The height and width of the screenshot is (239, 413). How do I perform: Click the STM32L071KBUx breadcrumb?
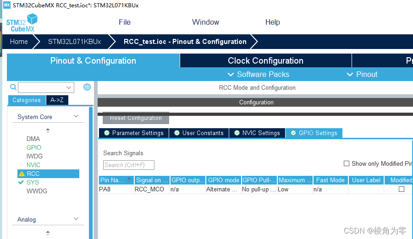point(75,42)
